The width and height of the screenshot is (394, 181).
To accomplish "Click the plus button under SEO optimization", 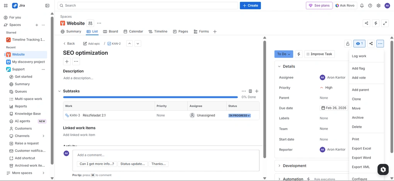I will (x=67, y=61).
